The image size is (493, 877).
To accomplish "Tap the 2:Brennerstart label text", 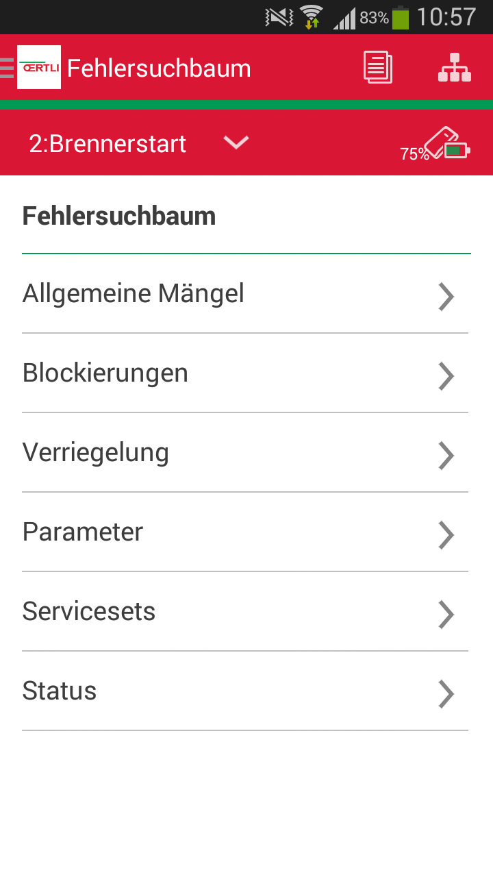I will 108,144.
